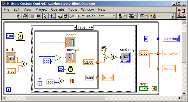Image resolution: width=188 pixels, height=102 pixels.
Task: Click the truck local variable
Action: [108, 78]
